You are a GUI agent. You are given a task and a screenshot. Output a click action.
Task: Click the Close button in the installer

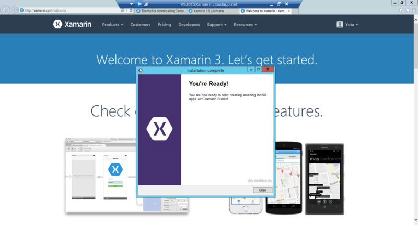(x=263, y=190)
